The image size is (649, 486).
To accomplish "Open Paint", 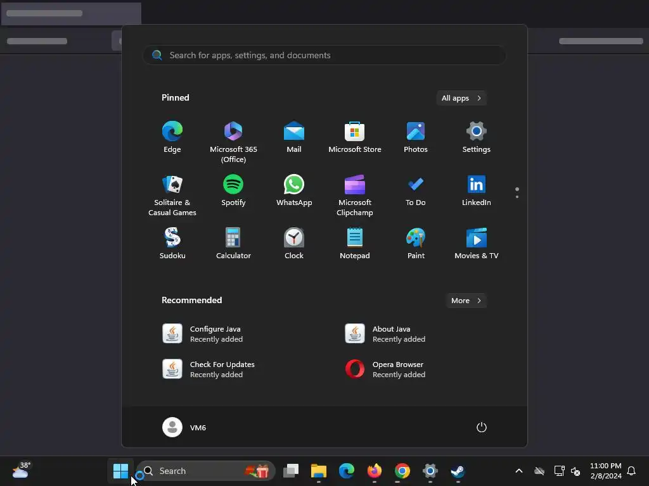I will (416, 244).
